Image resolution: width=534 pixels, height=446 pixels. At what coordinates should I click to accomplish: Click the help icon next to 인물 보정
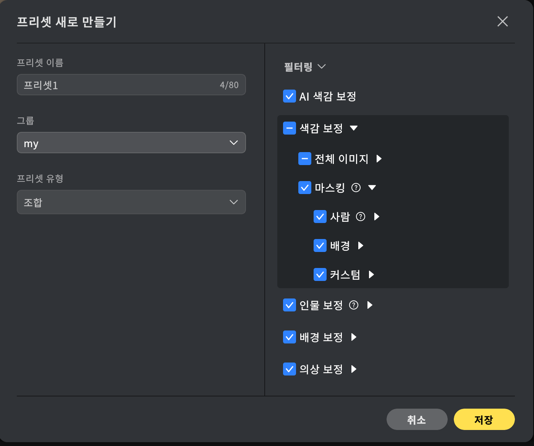coord(354,305)
